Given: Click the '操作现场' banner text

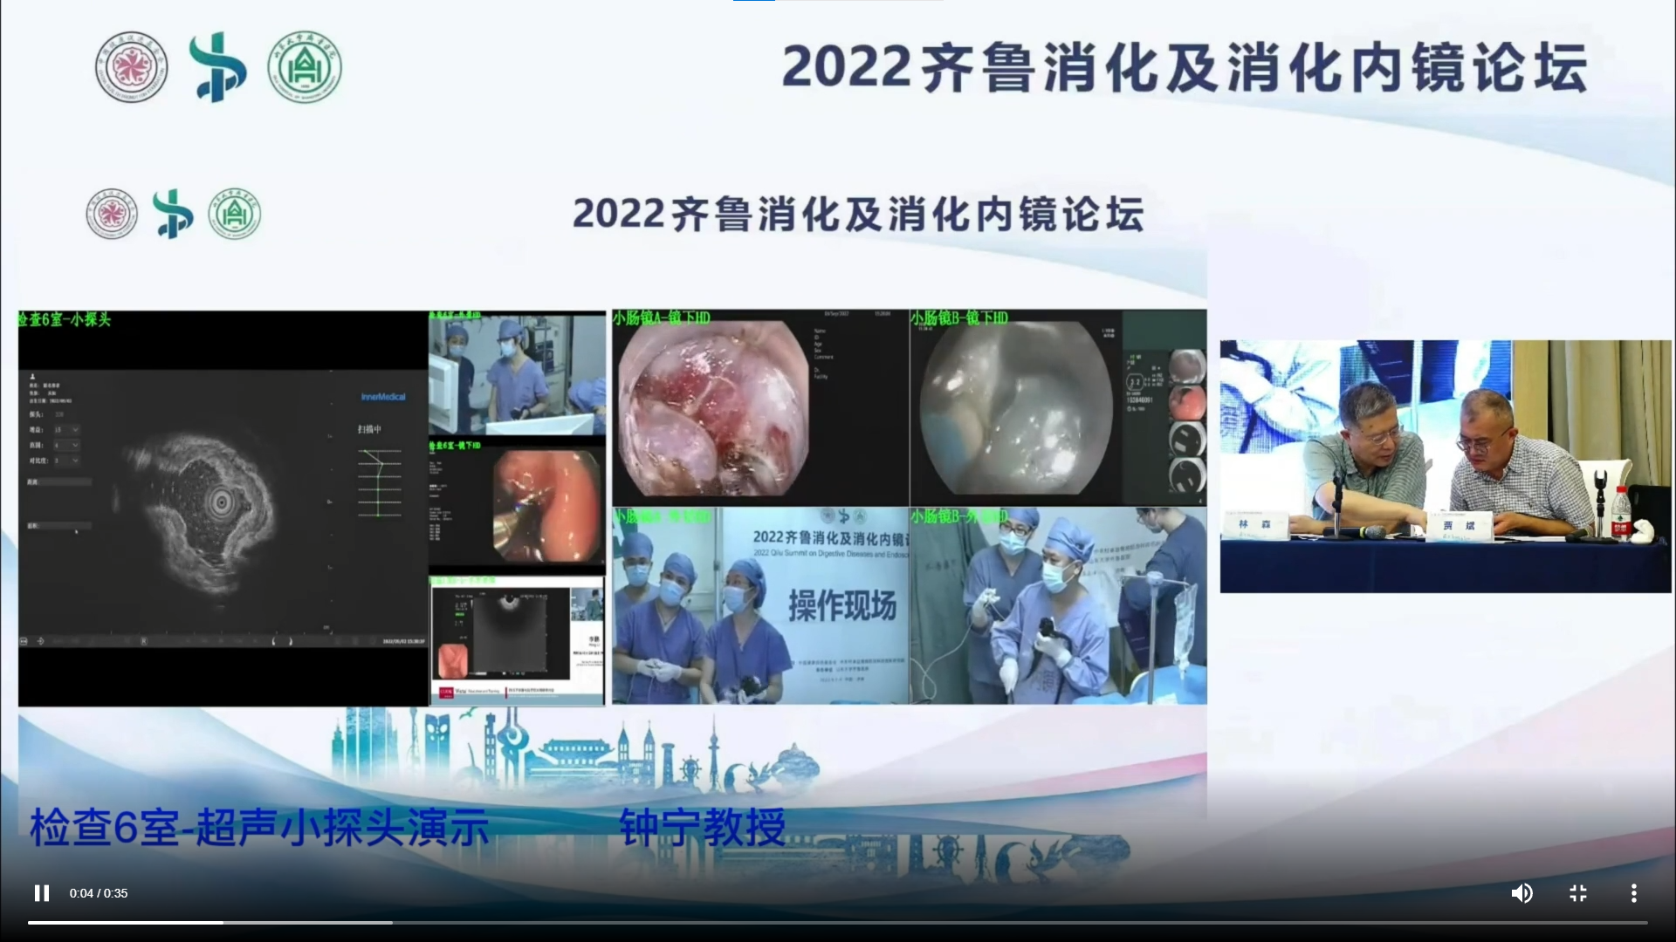Looking at the screenshot, I should [x=842, y=604].
